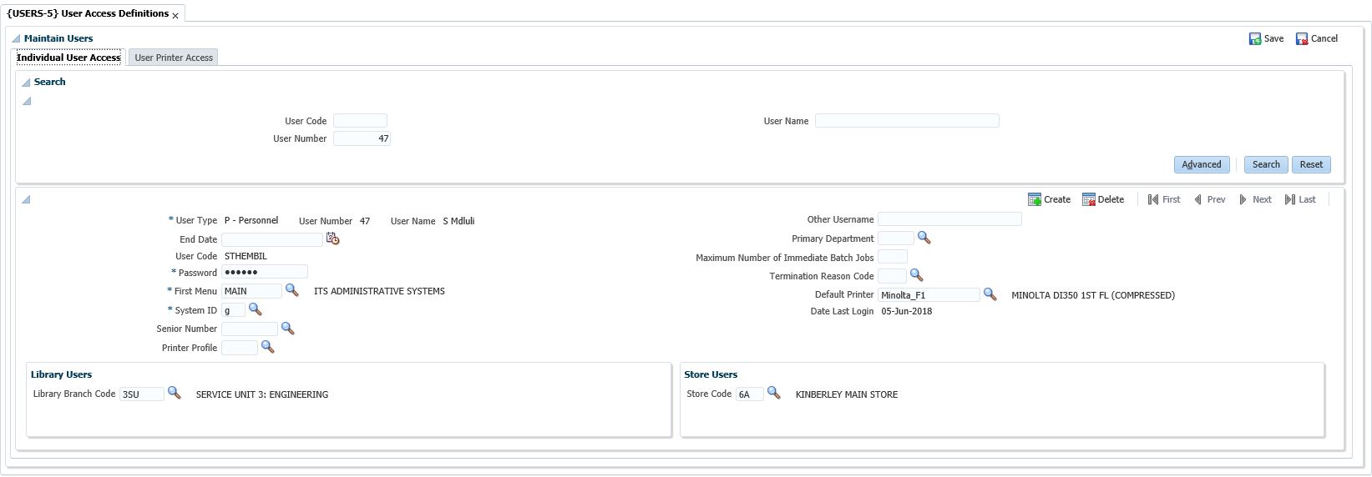The image size is (1372, 477).
Task: Collapse the Search section
Action: click(26, 82)
